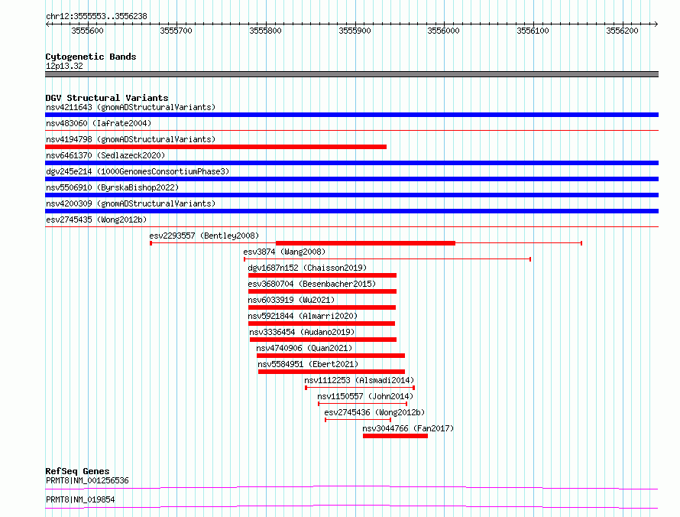Click the esv3874 thin red interval line

387,259
